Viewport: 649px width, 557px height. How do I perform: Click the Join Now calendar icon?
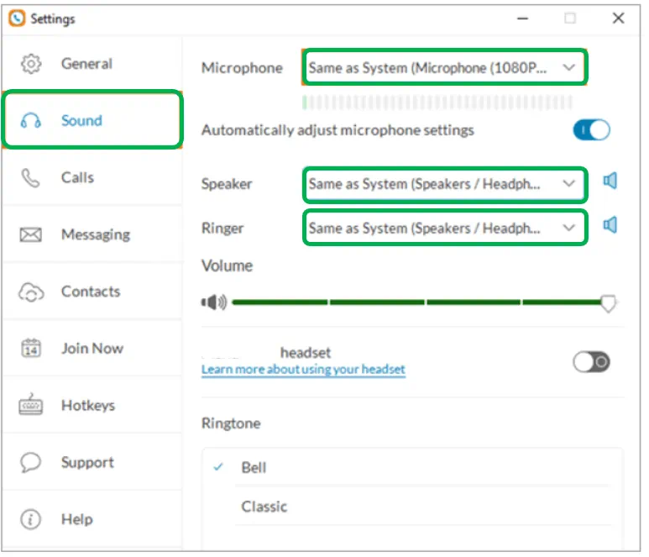(31, 349)
